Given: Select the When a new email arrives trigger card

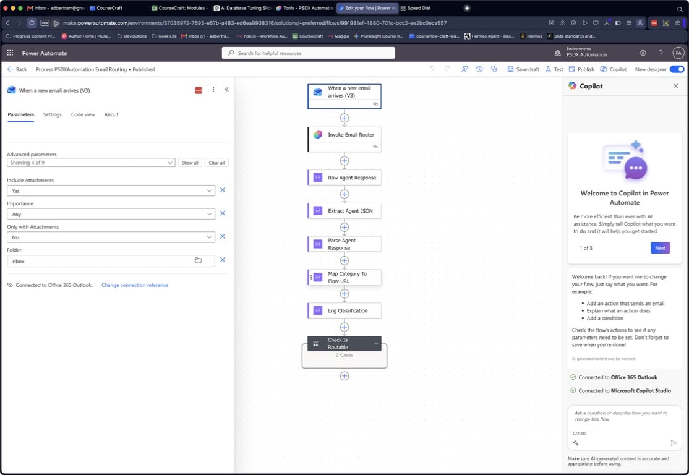Looking at the screenshot, I should pyautogui.click(x=344, y=96).
